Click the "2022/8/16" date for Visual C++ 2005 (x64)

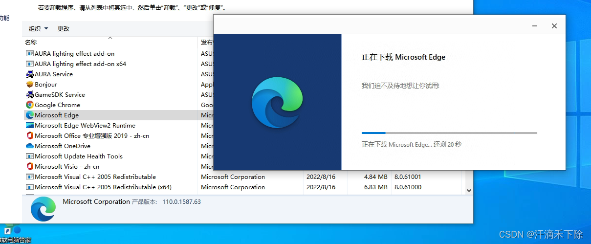coord(321,187)
